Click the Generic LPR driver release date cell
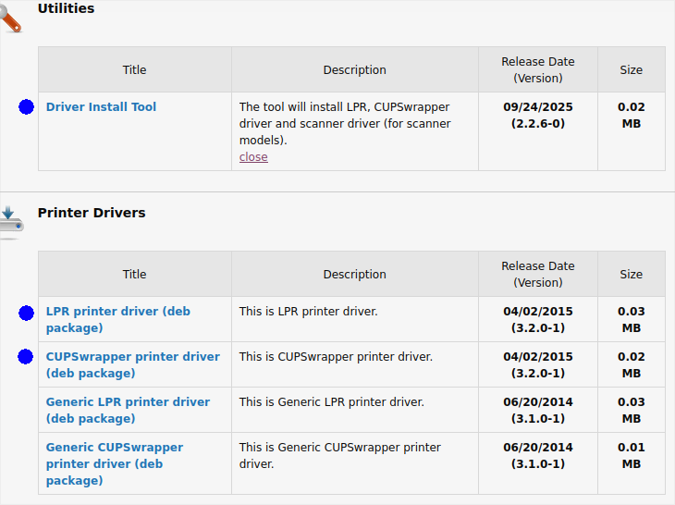This screenshot has width=675, height=505. tap(537, 411)
